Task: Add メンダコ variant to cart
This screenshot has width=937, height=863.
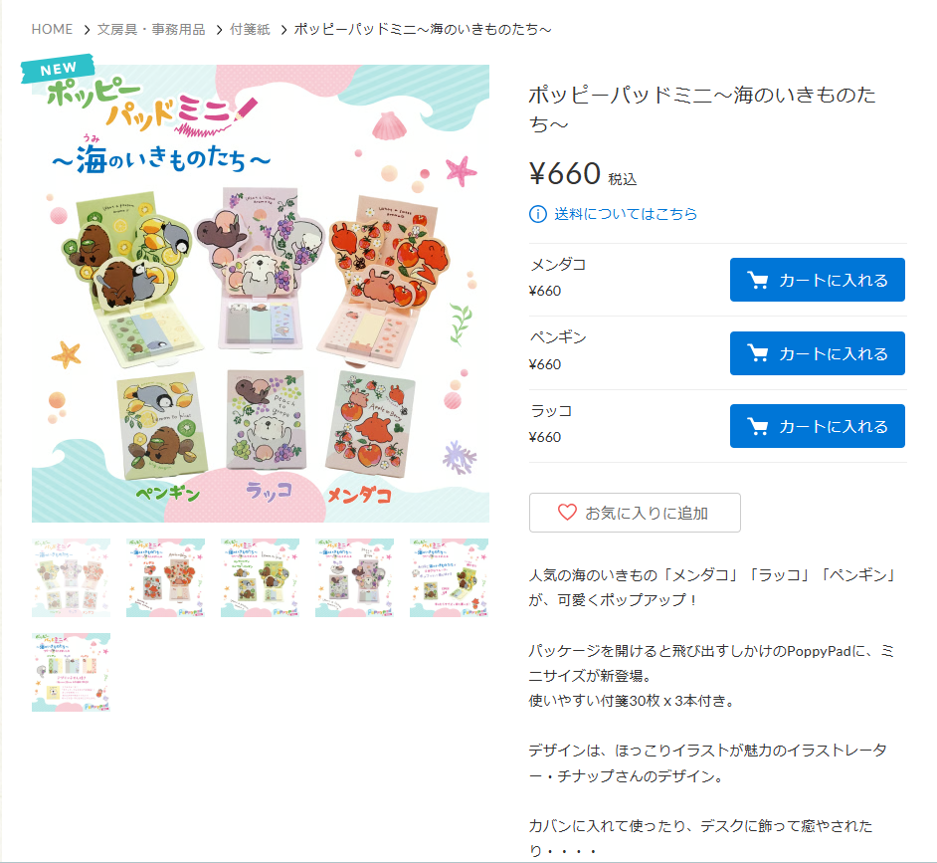Action: (x=817, y=280)
